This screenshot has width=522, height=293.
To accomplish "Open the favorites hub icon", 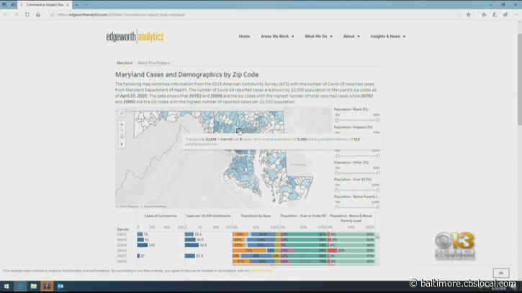I will click(x=484, y=14).
